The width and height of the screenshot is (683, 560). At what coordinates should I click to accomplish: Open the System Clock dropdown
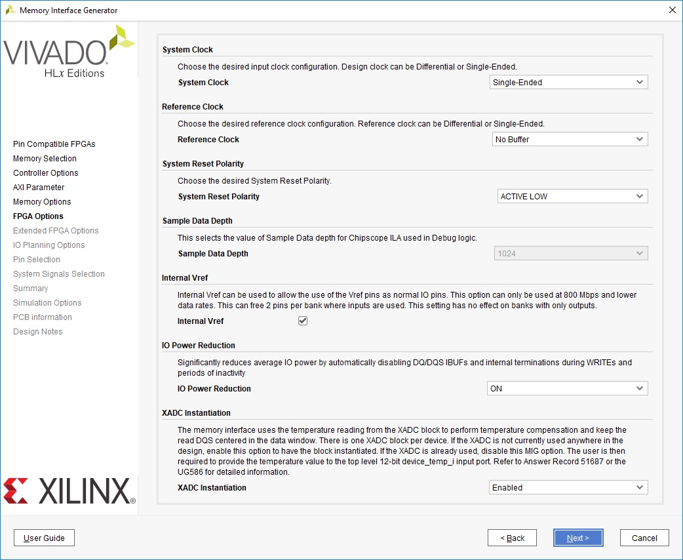568,83
